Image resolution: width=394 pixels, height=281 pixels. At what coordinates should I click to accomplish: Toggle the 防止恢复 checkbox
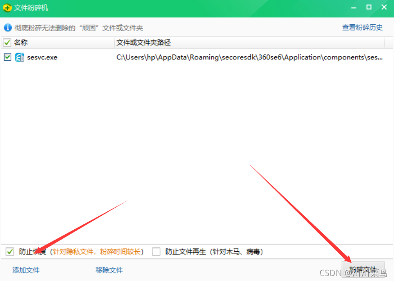tap(10, 251)
